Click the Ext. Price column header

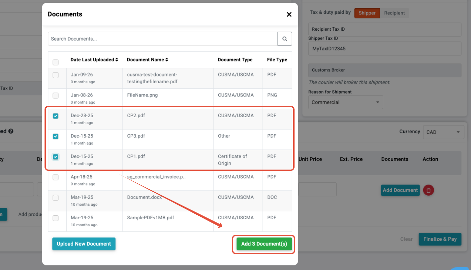pyautogui.click(x=351, y=159)
